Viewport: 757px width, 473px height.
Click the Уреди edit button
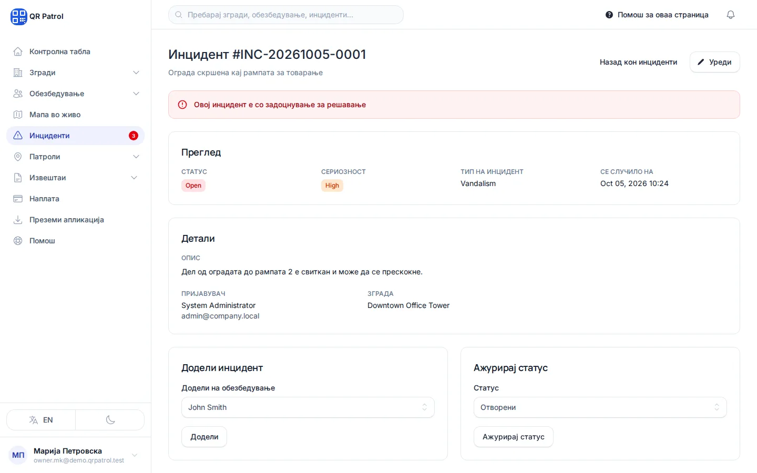click(x=714, y=62)
